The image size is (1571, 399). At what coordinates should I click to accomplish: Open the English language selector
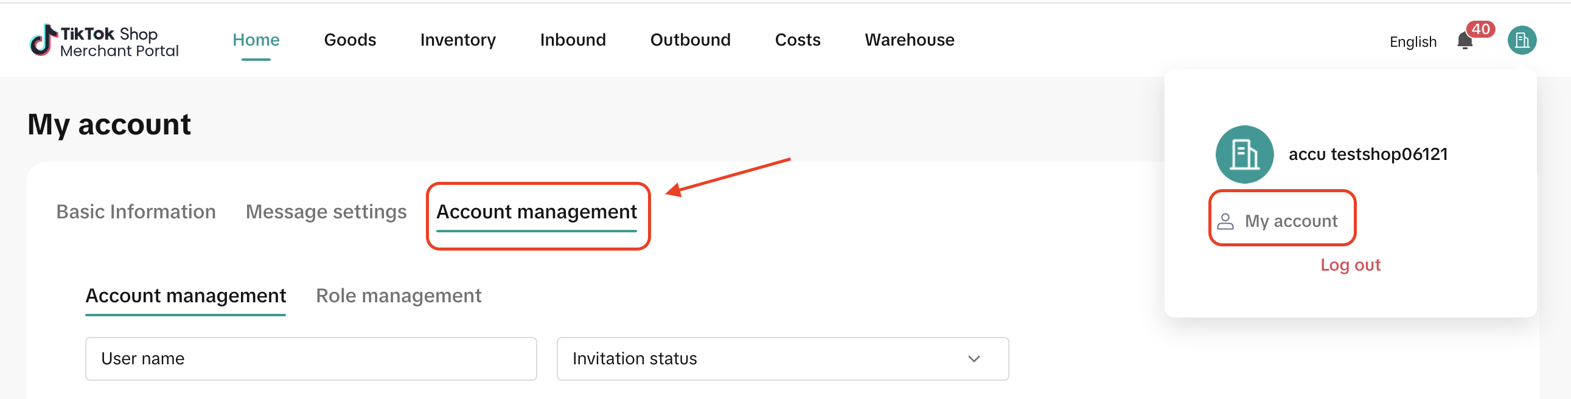[1412, 41]
